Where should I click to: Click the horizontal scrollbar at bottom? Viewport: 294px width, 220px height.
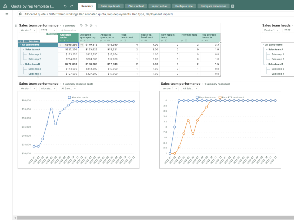(151, 218)
